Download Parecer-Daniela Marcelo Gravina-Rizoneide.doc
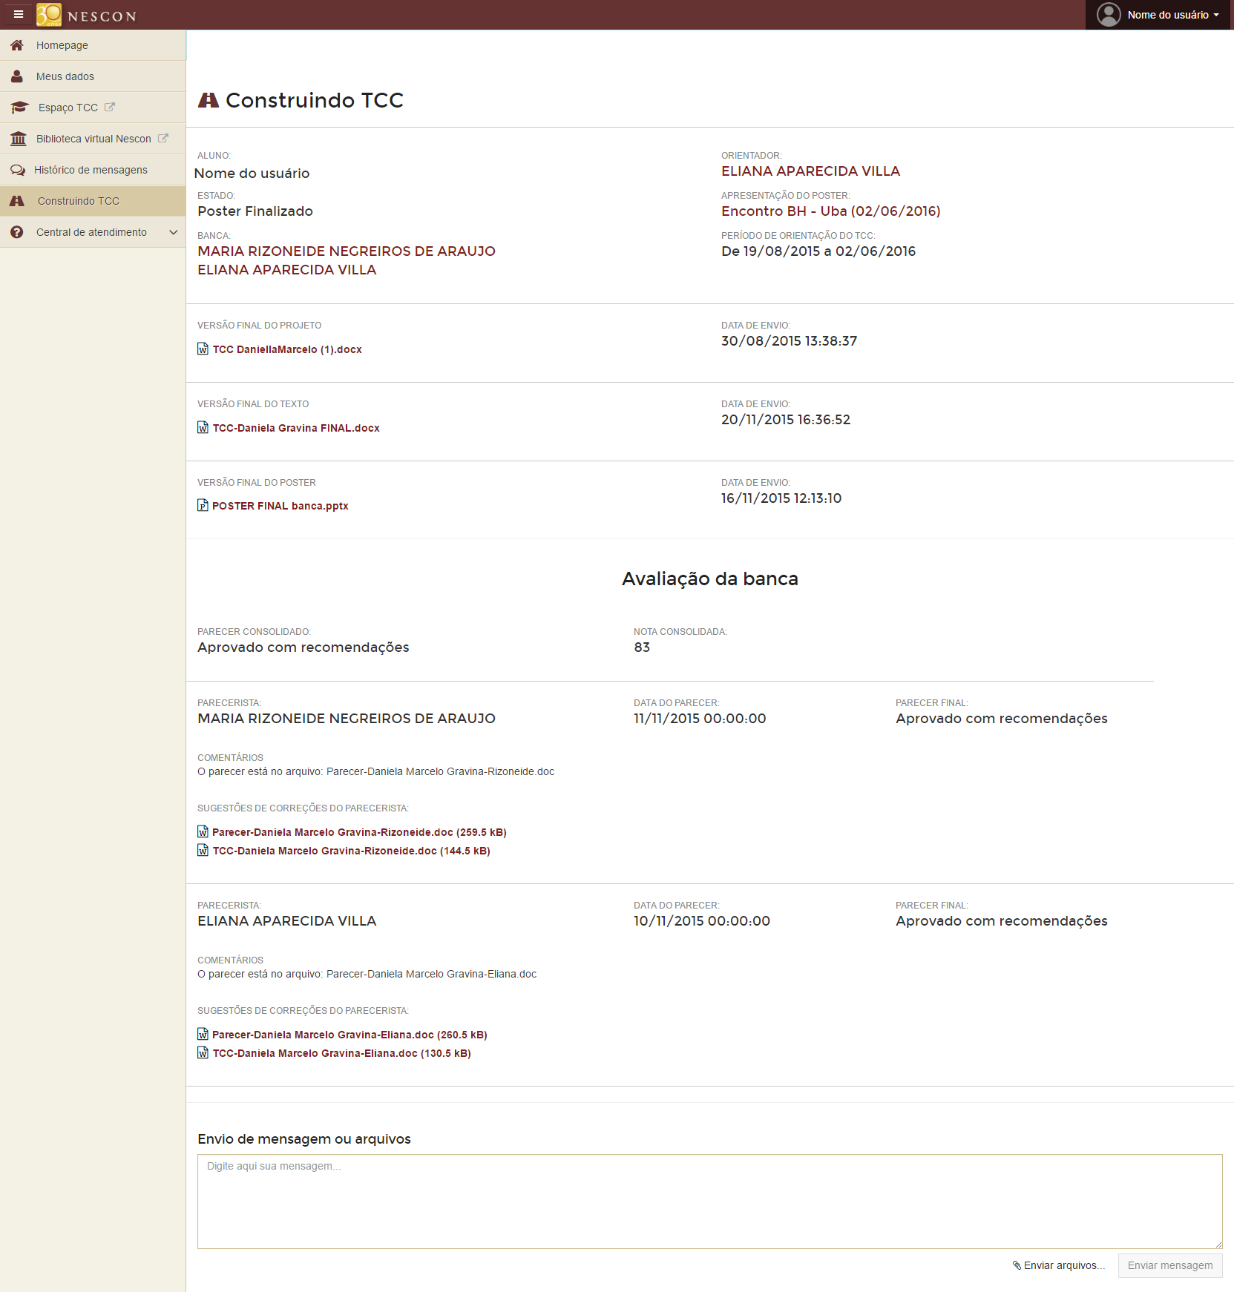This screenshot has height=1292, width=1234. [x=359, y=832]
